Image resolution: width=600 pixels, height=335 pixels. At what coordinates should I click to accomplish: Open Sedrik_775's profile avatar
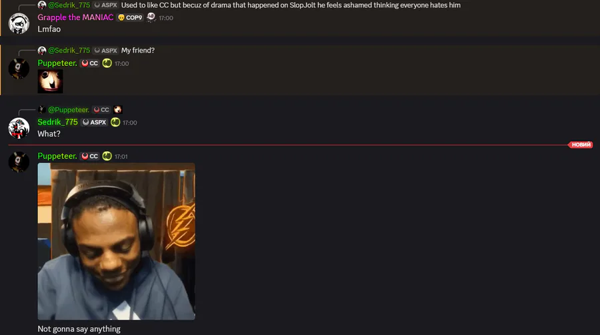pos(19,128)
